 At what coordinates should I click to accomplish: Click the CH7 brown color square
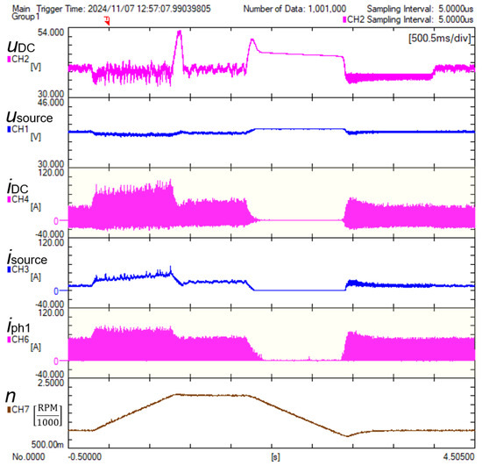pos(10,409)
